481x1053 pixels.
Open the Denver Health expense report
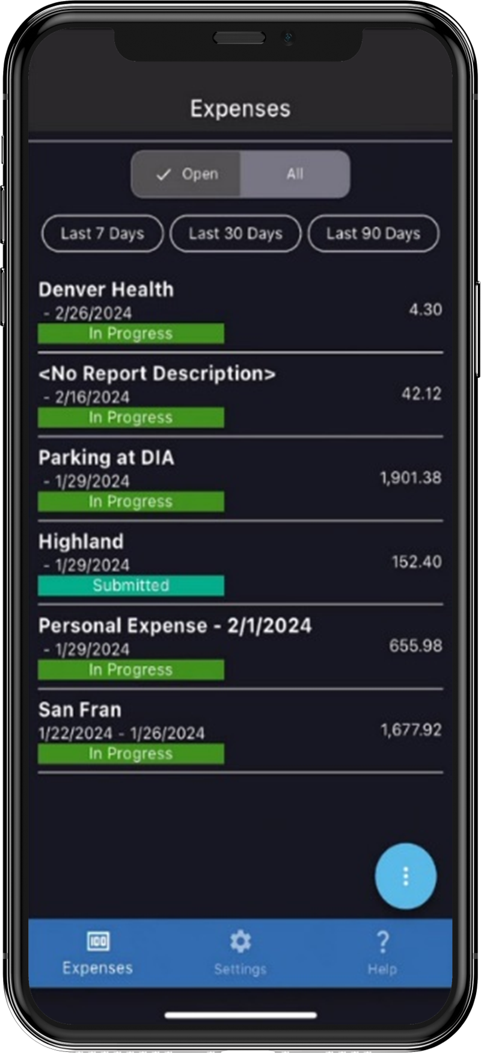106,290
